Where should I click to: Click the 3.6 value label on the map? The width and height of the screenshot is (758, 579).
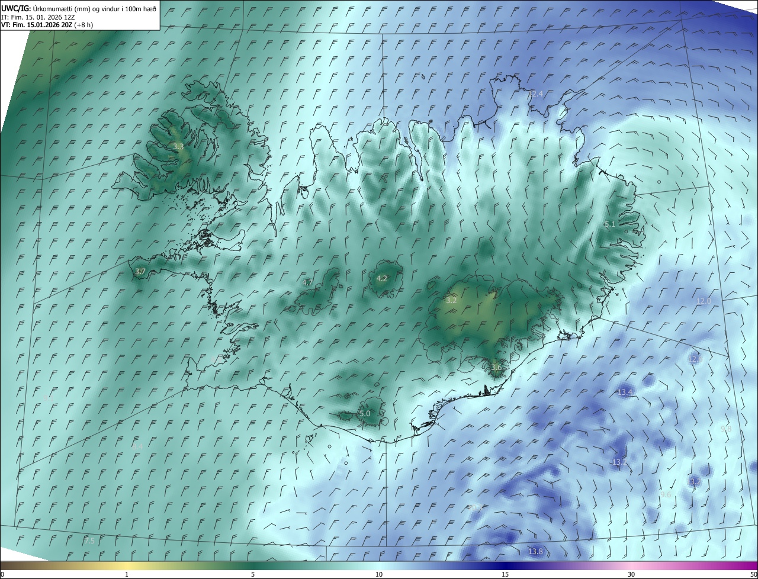(x=496, y=368)
